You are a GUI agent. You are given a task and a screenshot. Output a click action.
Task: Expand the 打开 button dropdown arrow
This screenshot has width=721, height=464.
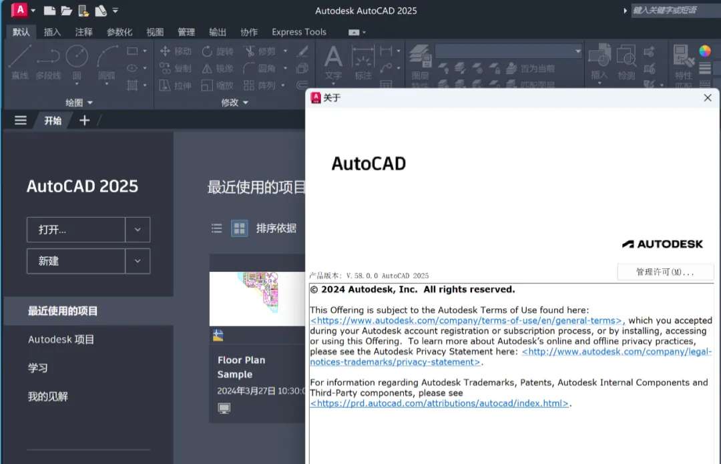click(x=138, y=230)
